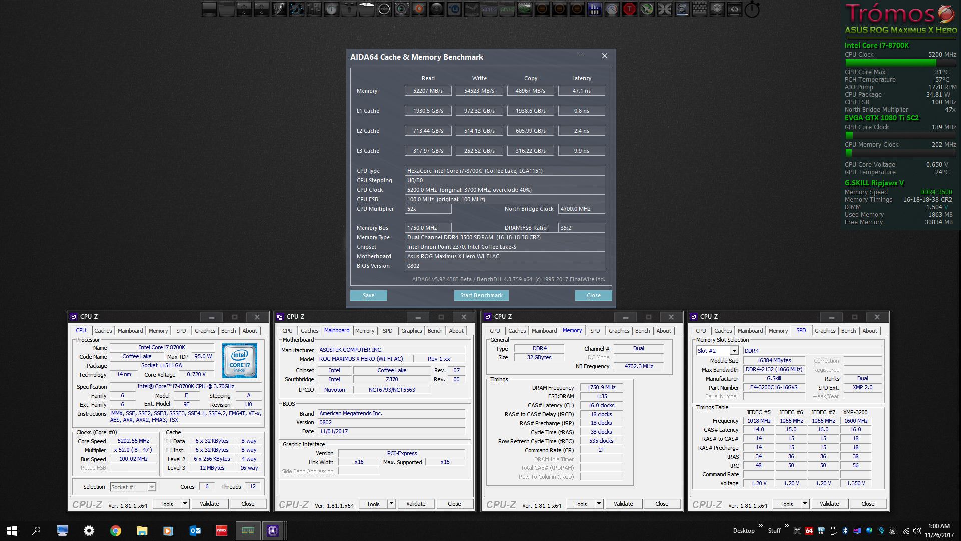Open About tab in CPU-Z SPD window

tap(870, 331)
